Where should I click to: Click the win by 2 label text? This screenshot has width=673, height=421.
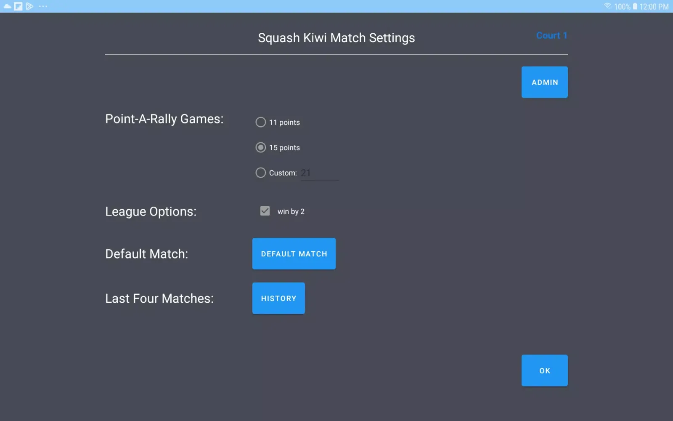point(291,211)
